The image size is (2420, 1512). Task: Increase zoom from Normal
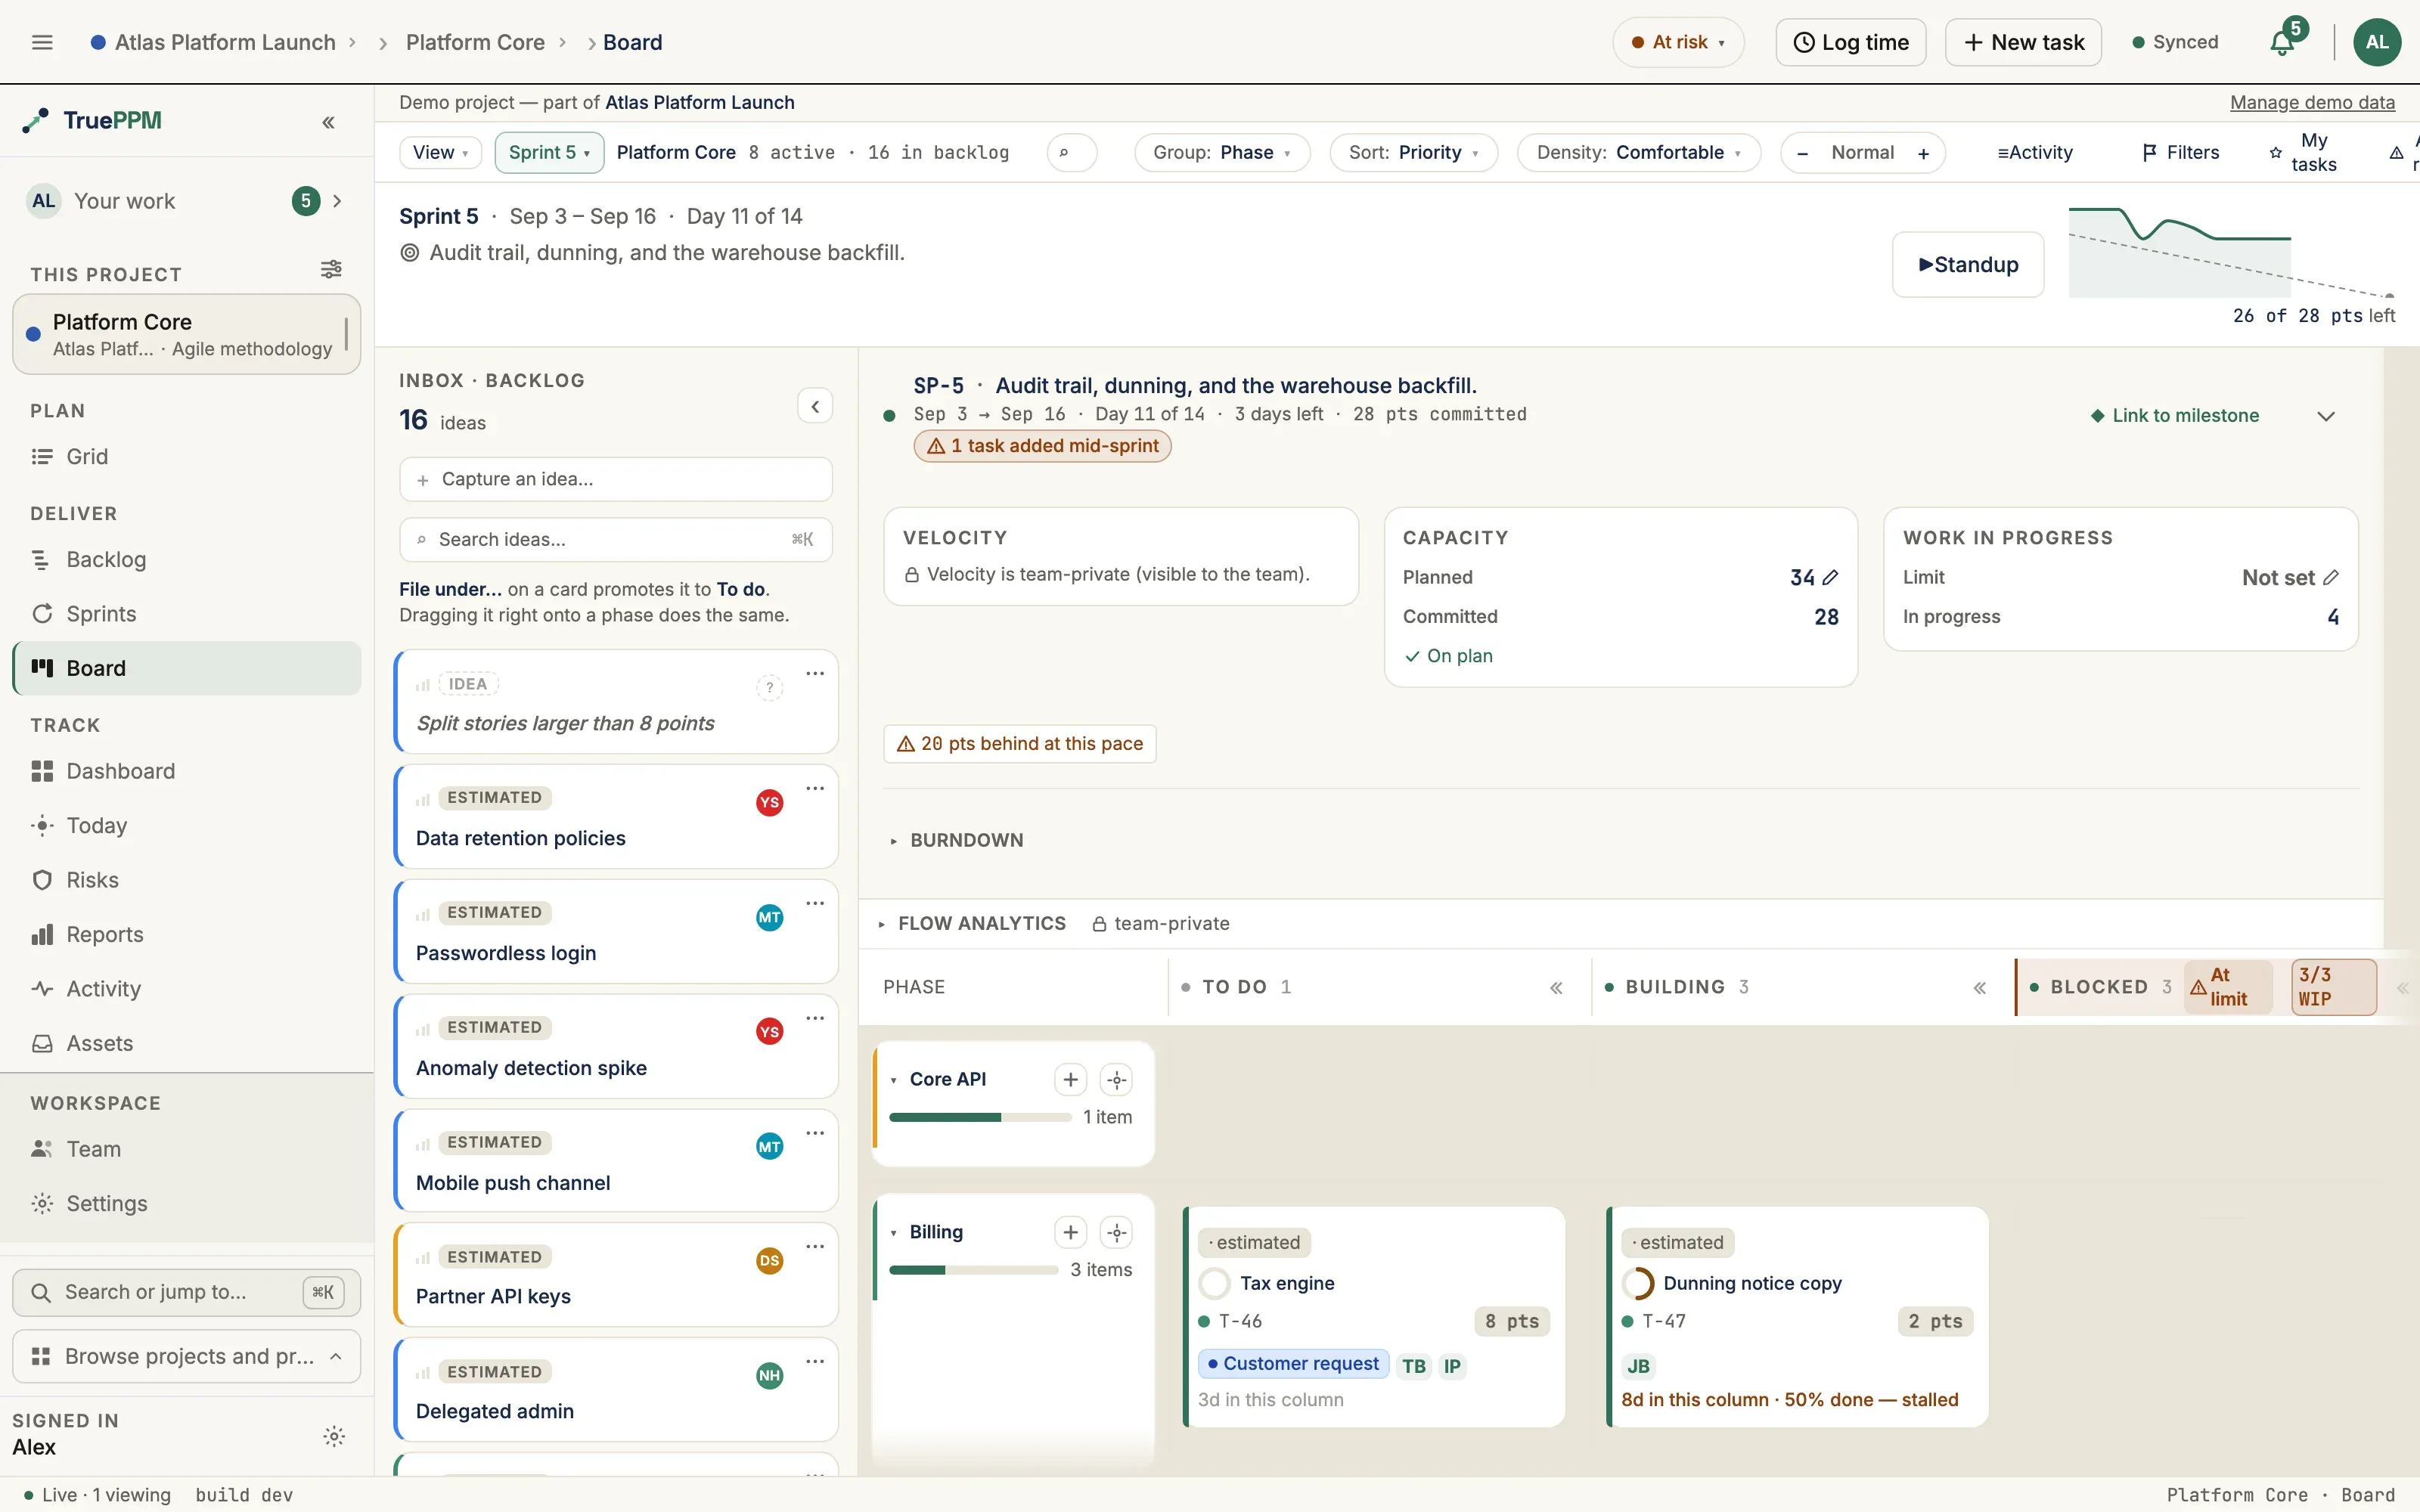pos(1923,153)
